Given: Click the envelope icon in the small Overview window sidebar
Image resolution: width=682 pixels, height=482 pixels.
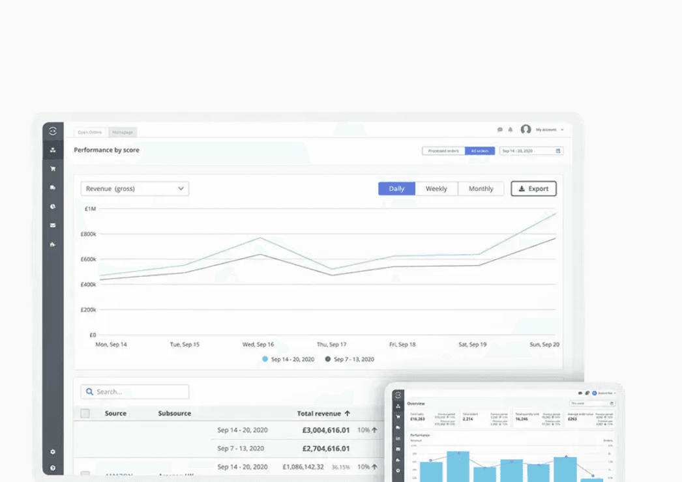Looking at the screenshot, I should pyautogui.click(x=398, y=449).
